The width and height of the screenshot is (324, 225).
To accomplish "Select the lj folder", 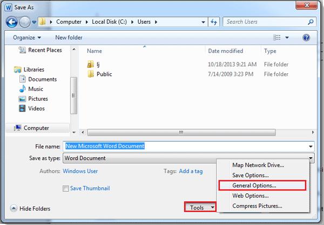I will pos(93,65).
